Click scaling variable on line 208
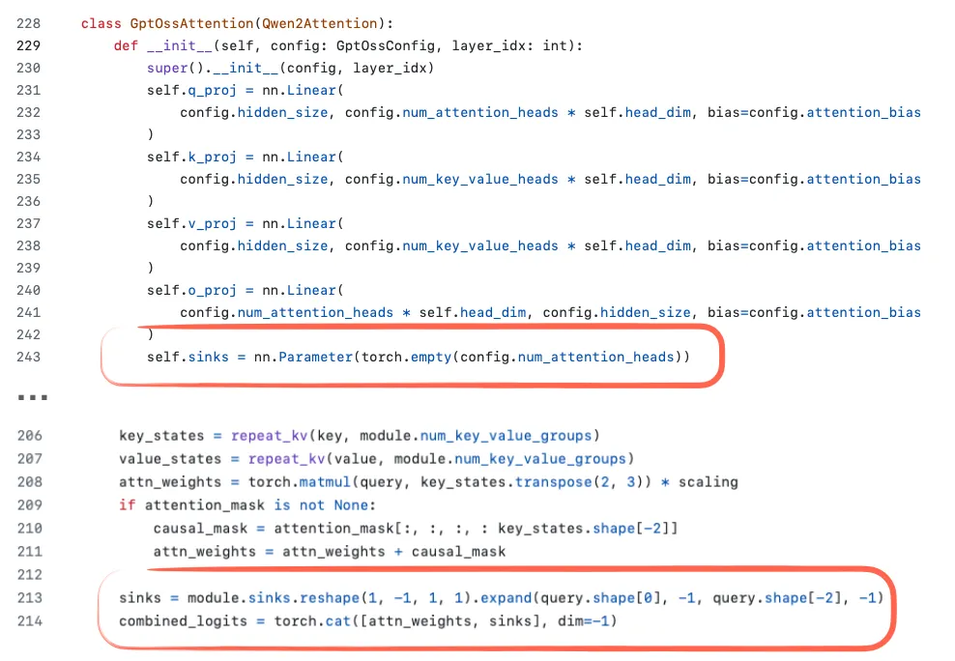The image size is (955, 661). pos(709,482)
